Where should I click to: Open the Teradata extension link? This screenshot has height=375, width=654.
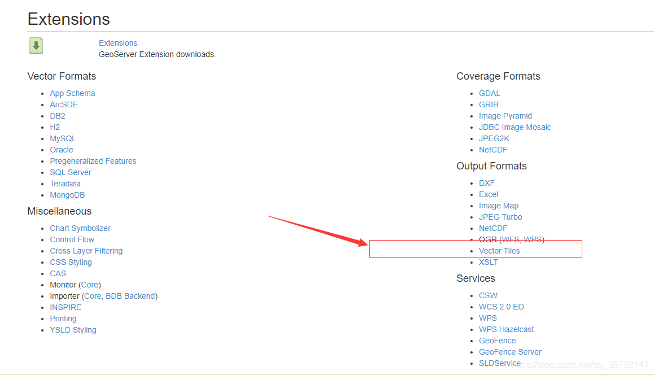(x=65, y=184)
